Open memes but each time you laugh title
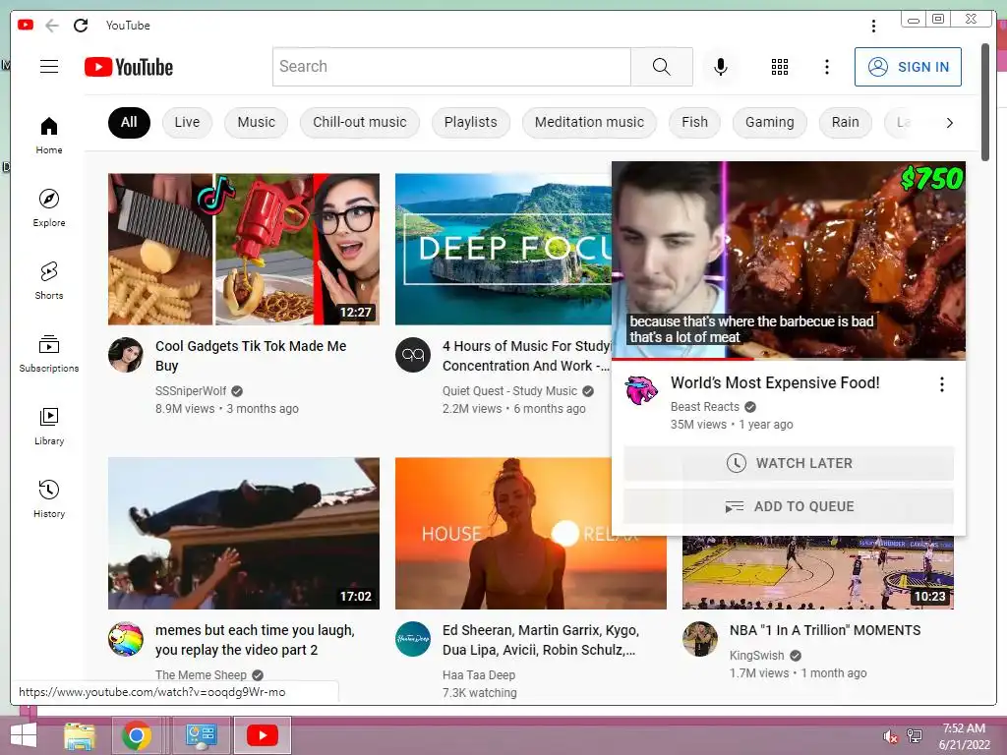1007x755 pixels. pyautogui.click(x=255, y=640)
